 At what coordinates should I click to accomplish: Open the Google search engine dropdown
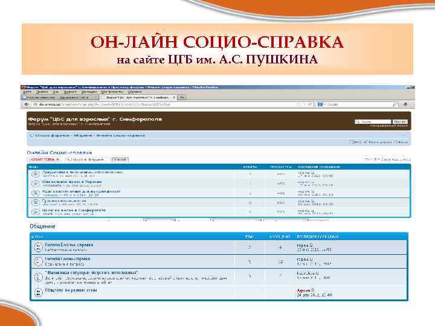[x=321, y=104]
